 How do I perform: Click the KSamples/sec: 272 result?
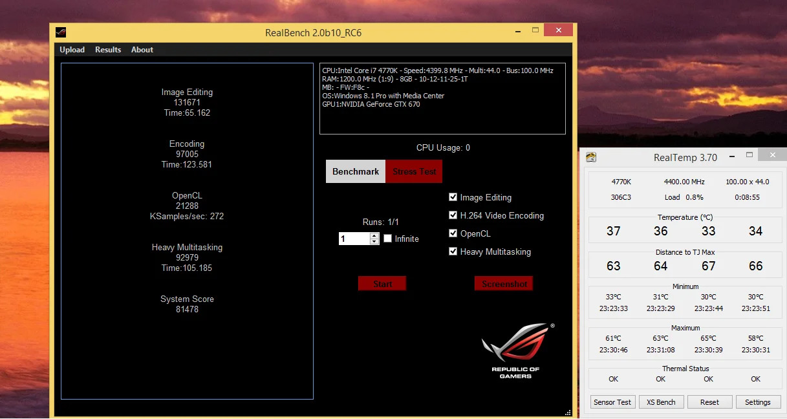[187, 217]
